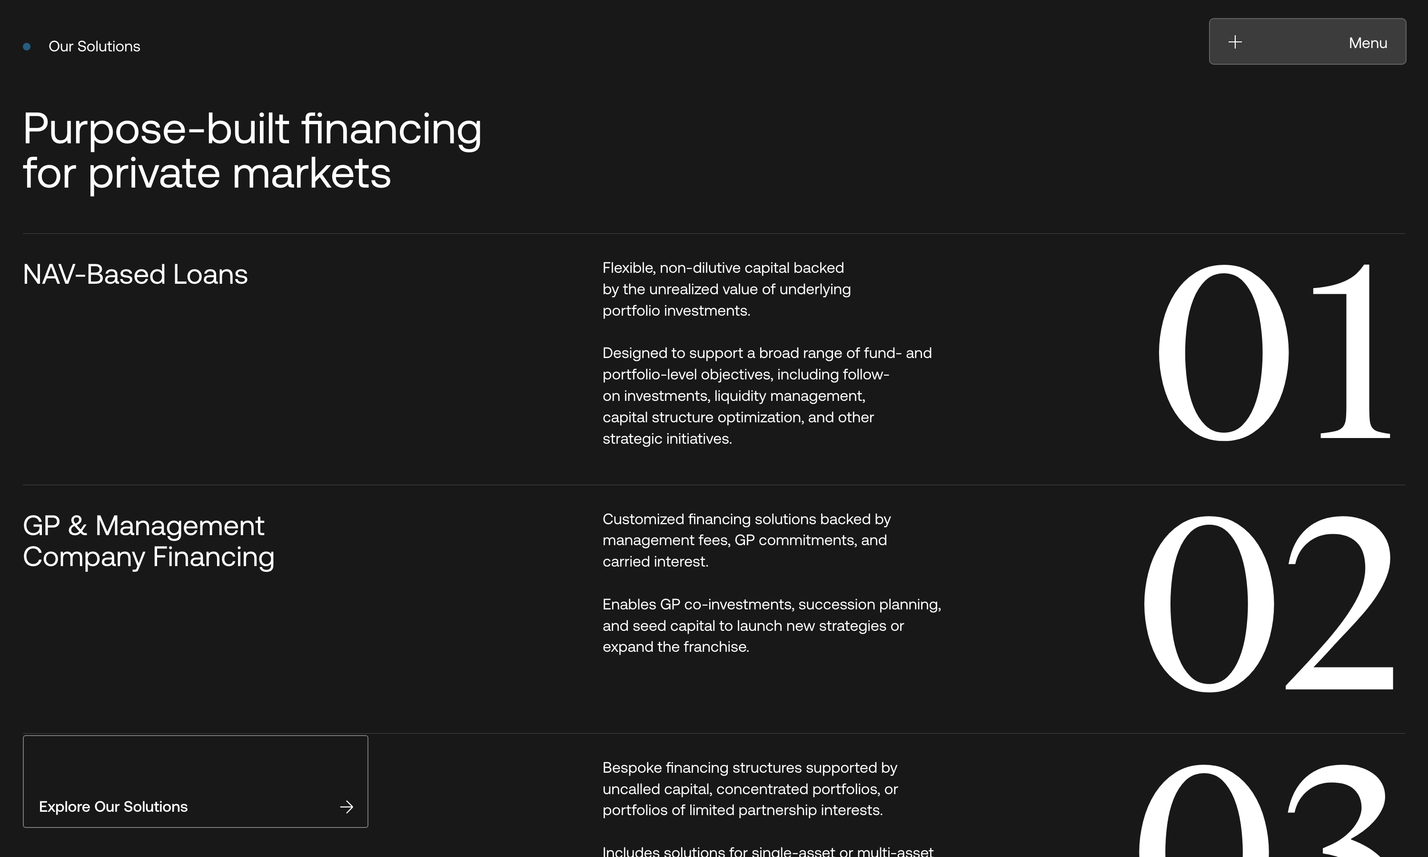The image size is (1428, 857).
Task: Open the GP & Management Company Financing heading
Action: tap(149, 541)
